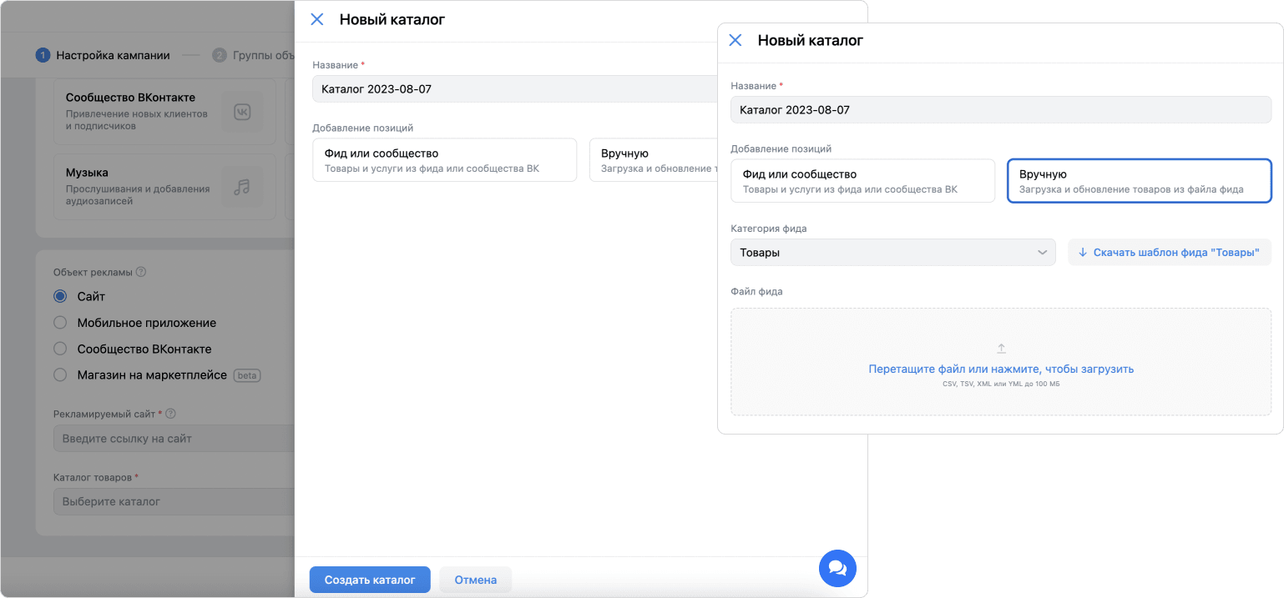Close the left Новый каталог panel with X
1284x598 pixels.
[x=317, y=20]
